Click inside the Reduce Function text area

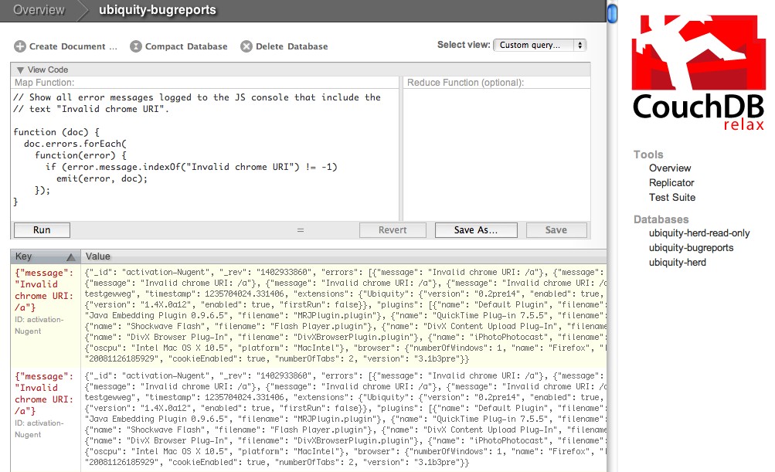[x=497, y=155]
